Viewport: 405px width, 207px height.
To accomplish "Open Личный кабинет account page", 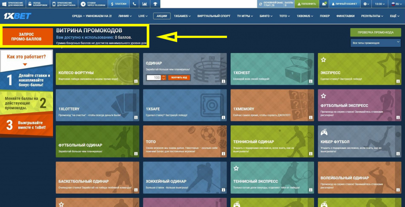I will pyautogui.click(x=344, y=4).
